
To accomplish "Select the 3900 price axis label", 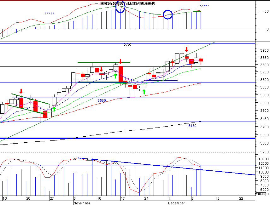I will [x=264, y=50].
